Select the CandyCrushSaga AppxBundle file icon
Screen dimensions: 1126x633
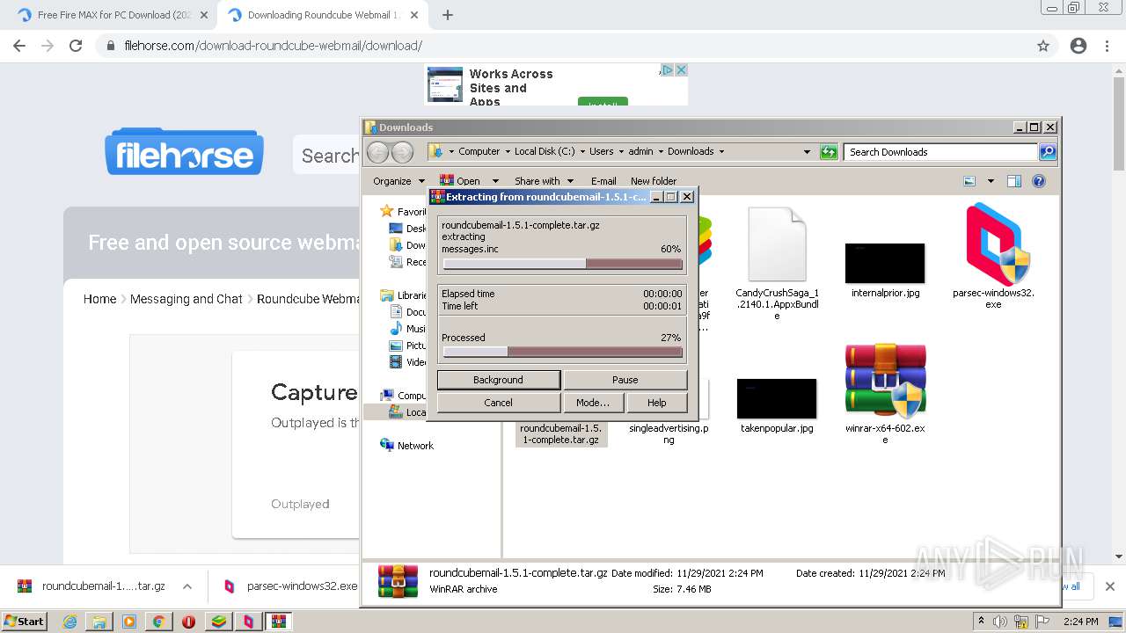click(777, 244)
